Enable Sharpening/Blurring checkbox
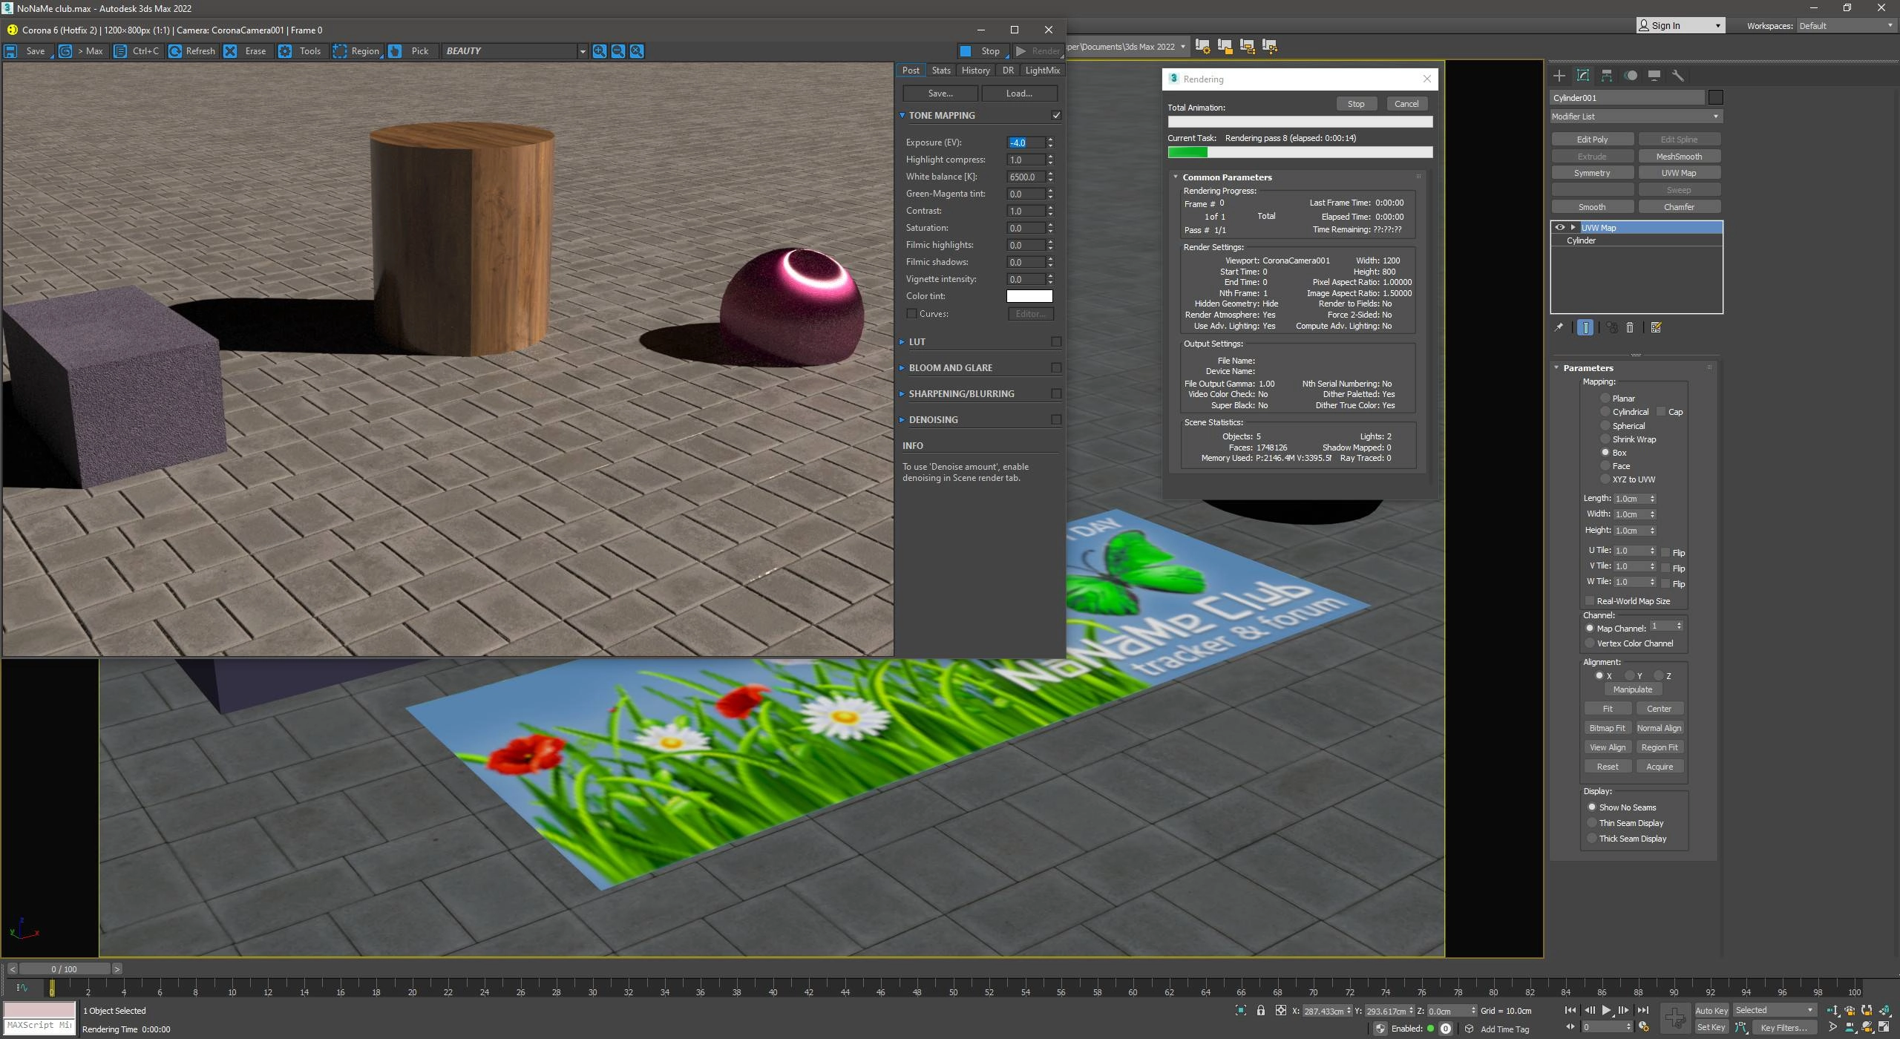The width and height of the screenshot is (1900, 1039). pos(1056,393)
